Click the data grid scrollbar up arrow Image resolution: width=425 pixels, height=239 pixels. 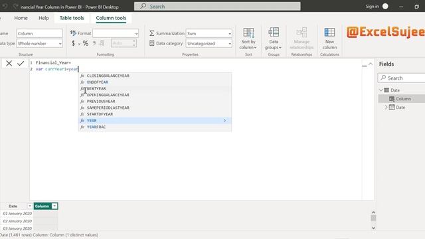tap(373, 212)
